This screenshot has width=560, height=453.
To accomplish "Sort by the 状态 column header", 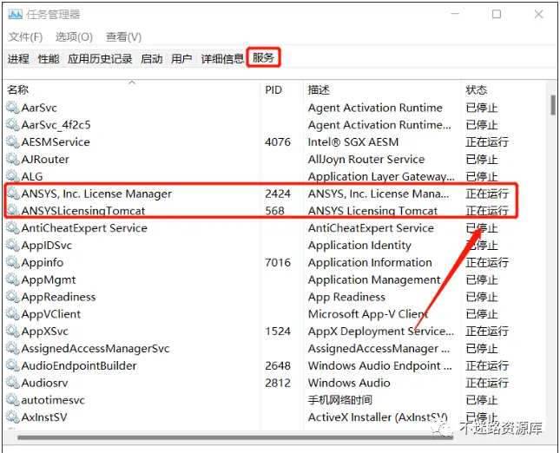I will click(504, 89).
